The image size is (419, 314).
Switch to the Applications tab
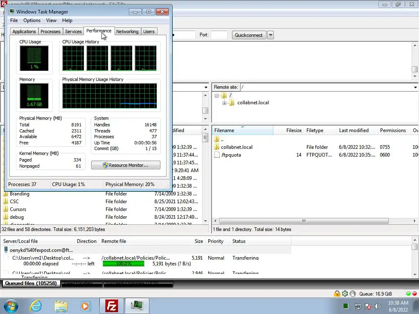[24, 31]
